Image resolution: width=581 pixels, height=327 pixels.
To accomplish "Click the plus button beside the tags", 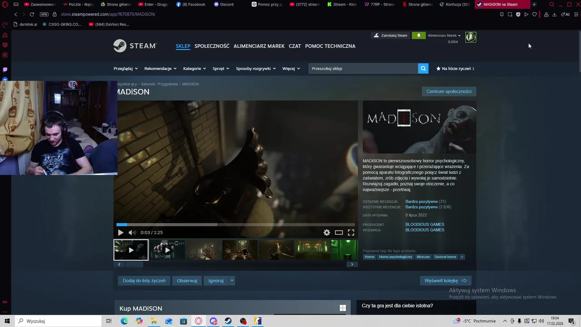I will [462, 257].
